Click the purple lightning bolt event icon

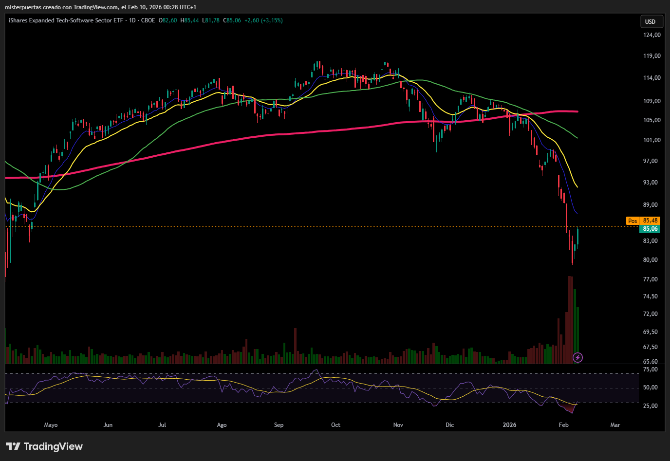[577, 358]
